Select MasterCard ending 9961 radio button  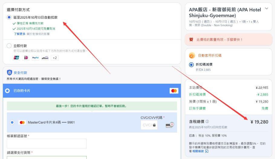point(12,122)
